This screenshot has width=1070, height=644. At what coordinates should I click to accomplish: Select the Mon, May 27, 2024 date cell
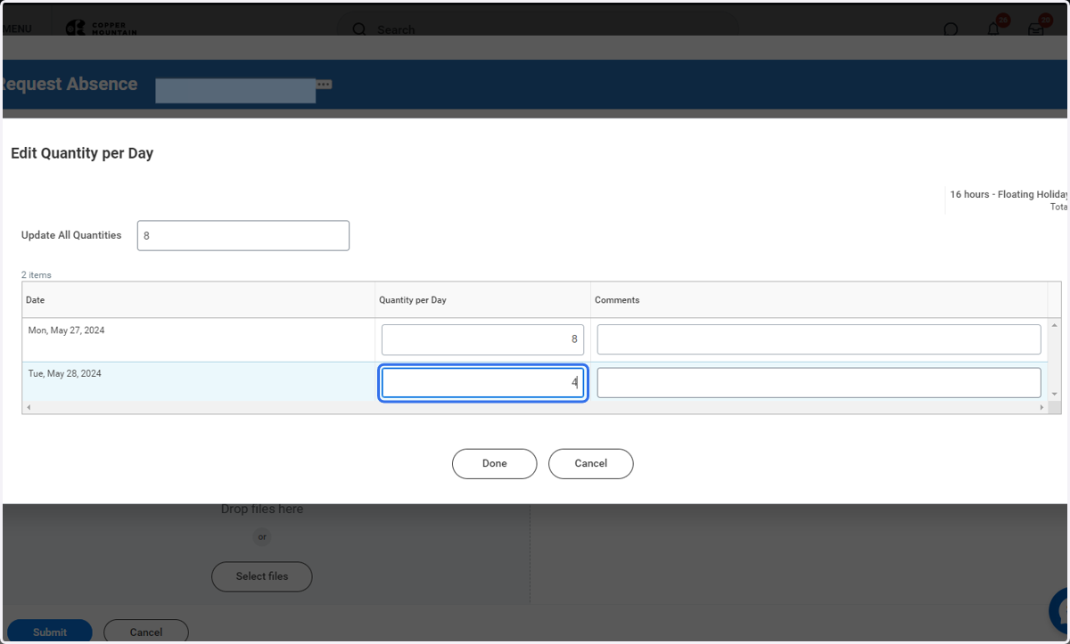coord(198,339)
